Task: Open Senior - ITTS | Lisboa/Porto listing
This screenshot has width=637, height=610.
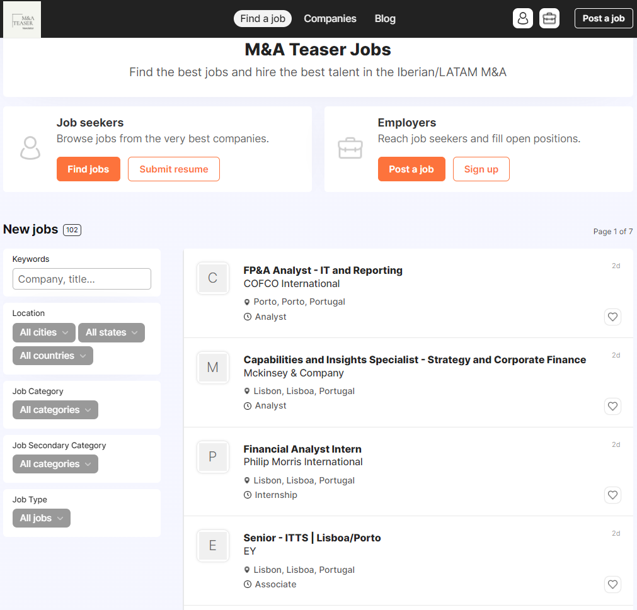Action: [312, 538]
